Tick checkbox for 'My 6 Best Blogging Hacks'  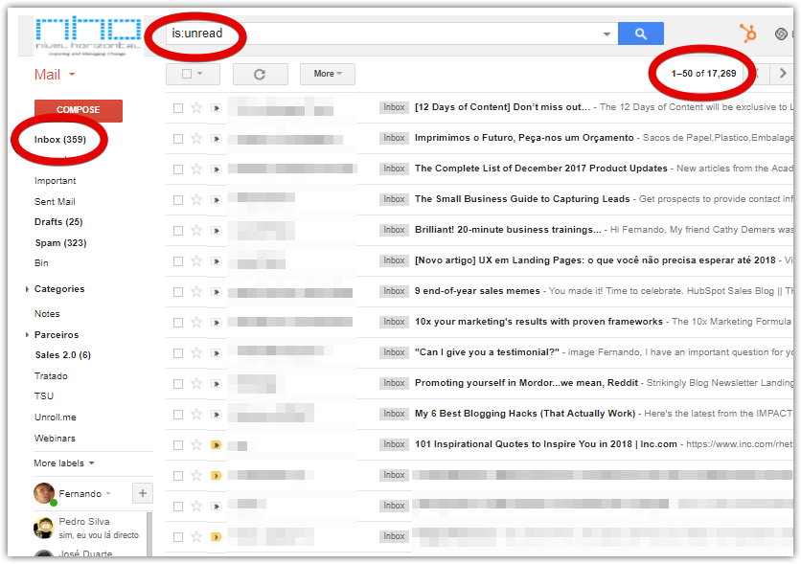click(x=178, y=414)
